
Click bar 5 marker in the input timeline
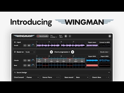(x=61, y=42)
